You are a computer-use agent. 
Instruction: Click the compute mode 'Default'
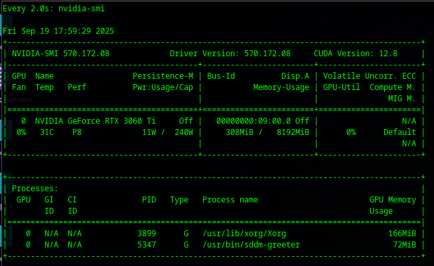click(399, 132)
